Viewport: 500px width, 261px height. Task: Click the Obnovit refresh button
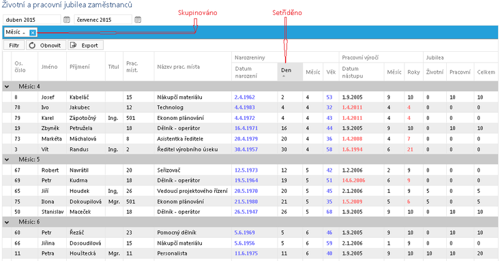[x=46, y=45]
